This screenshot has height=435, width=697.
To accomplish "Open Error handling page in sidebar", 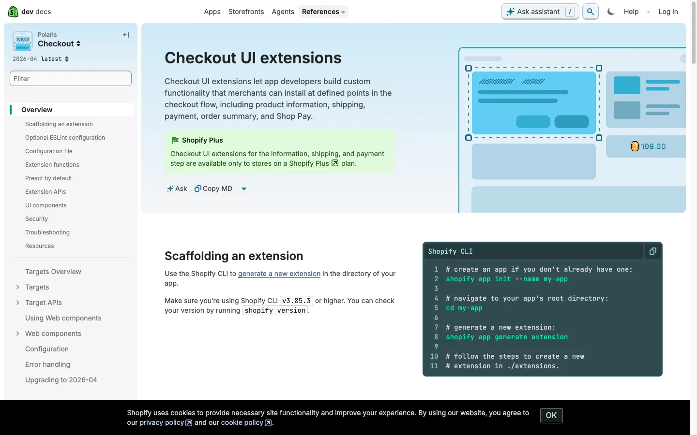I will click(47, 364).
